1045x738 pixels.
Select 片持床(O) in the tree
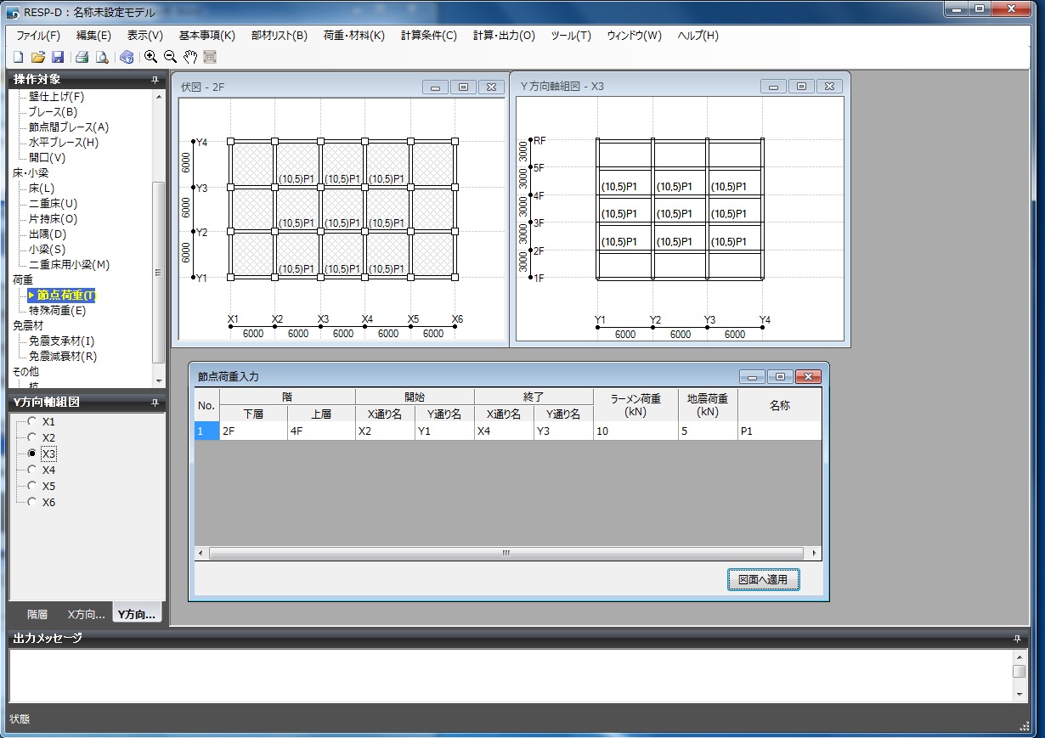[x=53, y=219]
